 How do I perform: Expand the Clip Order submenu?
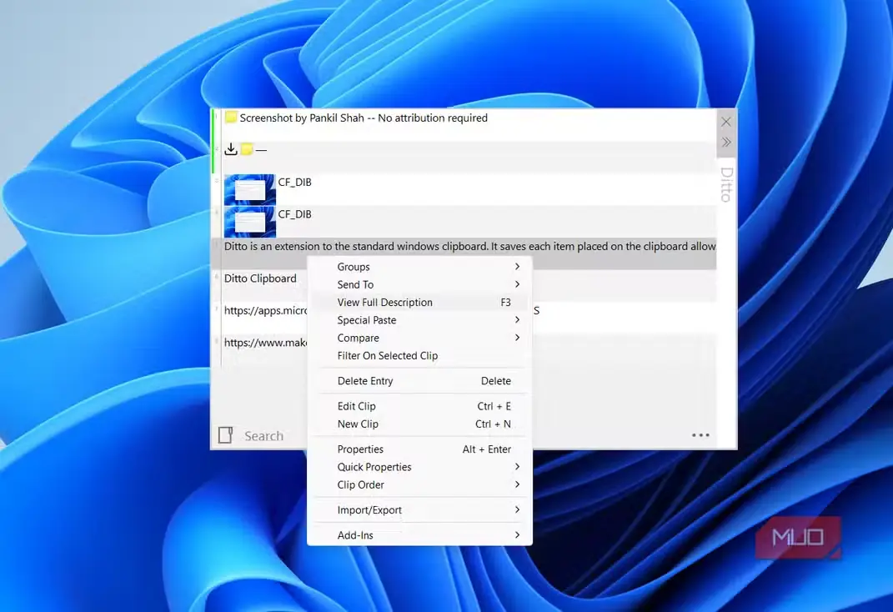pyautogui.click(x=419, y=484)
